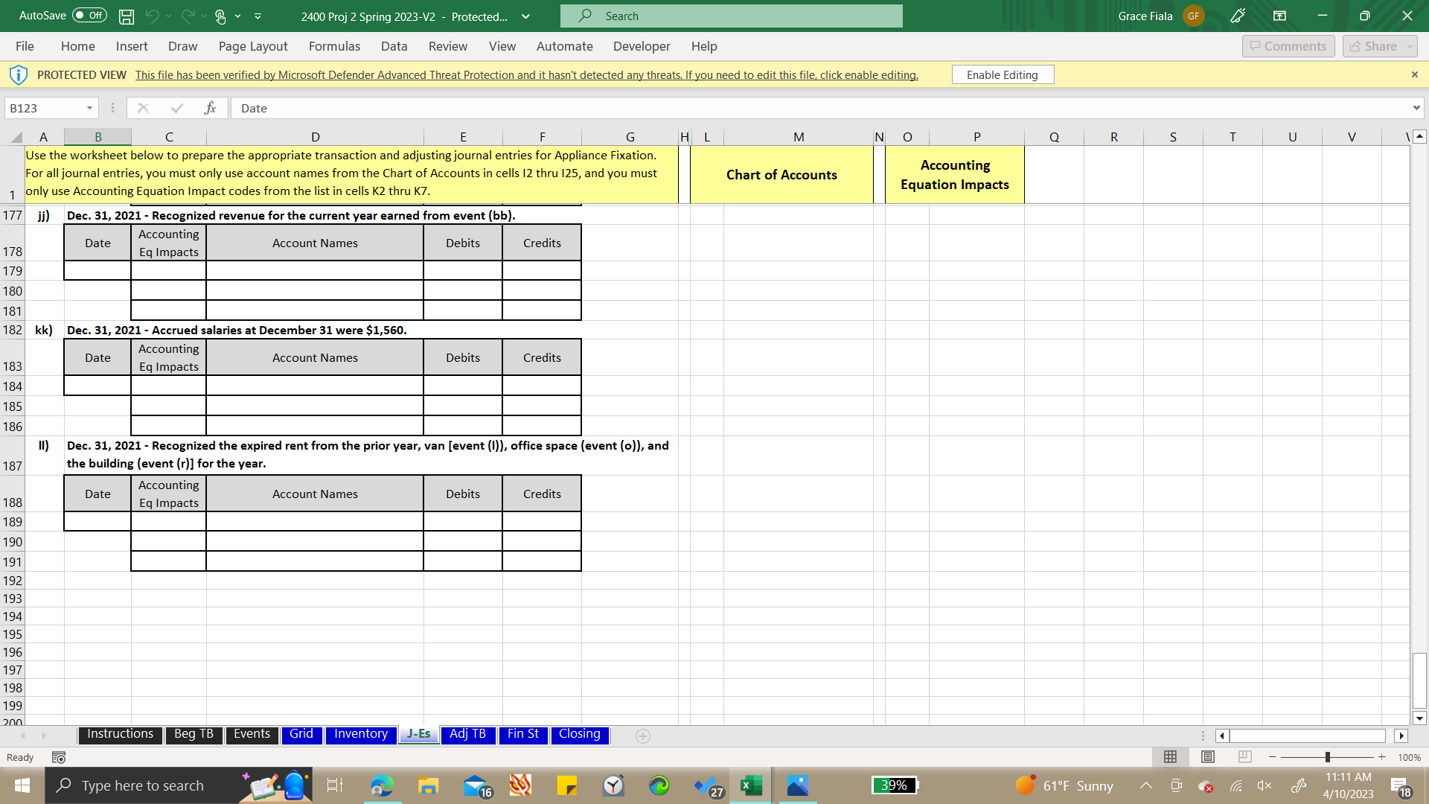This screenshot has height=804, width=1429.
Task: Click the Share button
Action: (1380, 46)
